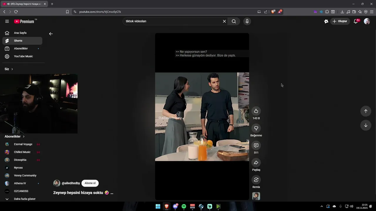Open comments for the short
The height and width of the screenshot is (211, 376).
(x=256, y=145)
